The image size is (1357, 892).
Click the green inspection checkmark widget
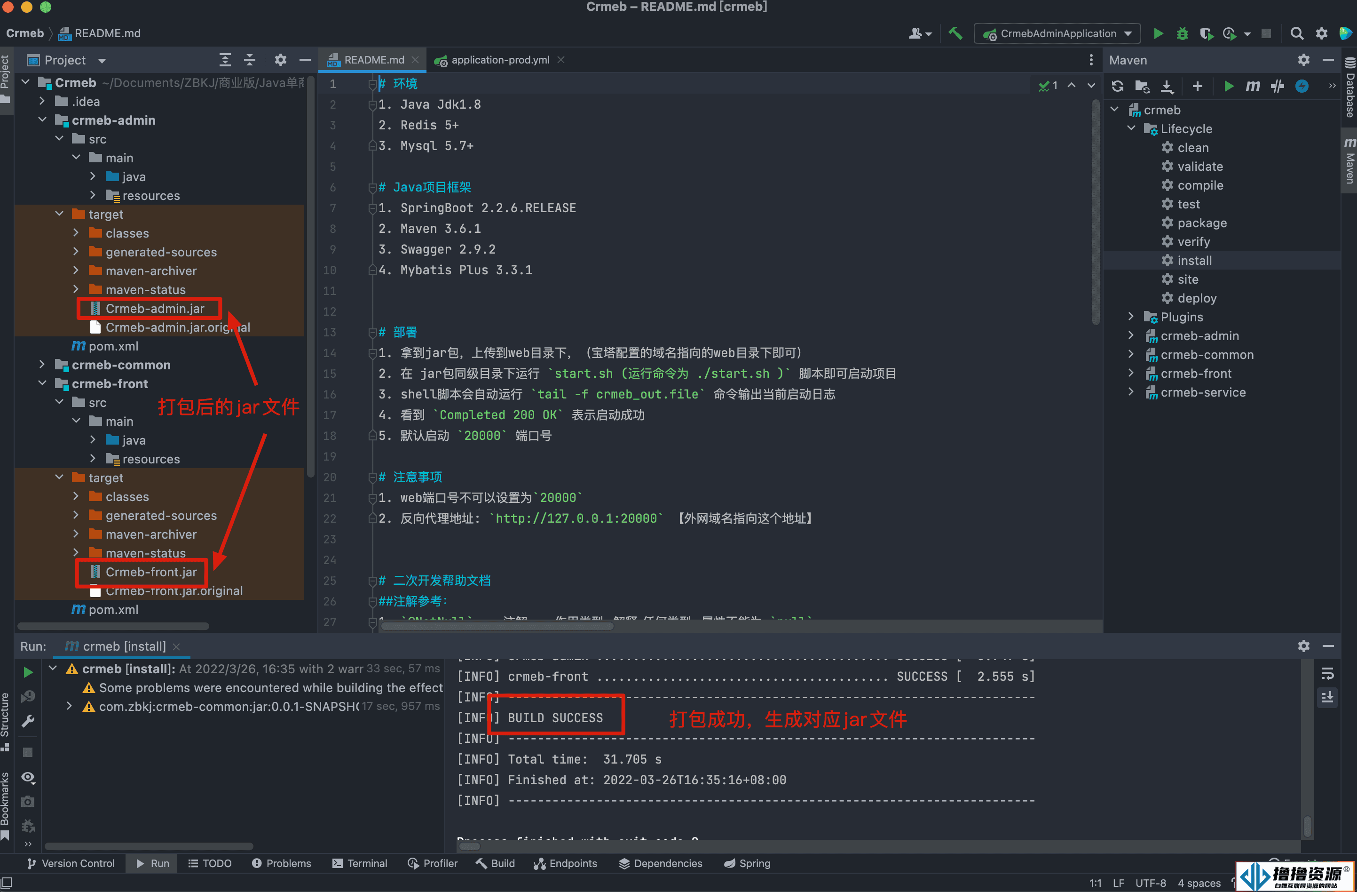coord(1048,86)
